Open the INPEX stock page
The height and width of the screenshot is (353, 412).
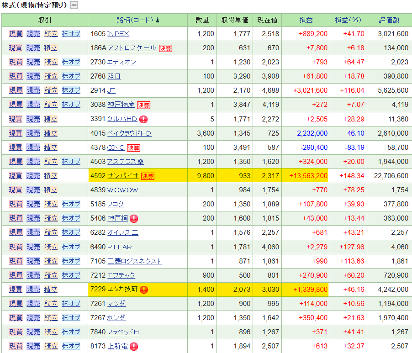(118, 34)
